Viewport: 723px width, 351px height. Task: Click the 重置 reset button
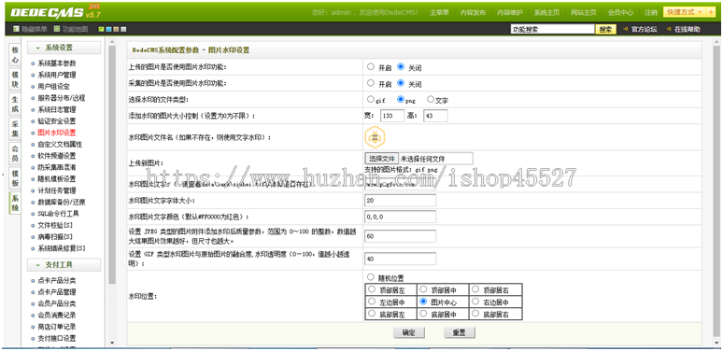(460, 332)
